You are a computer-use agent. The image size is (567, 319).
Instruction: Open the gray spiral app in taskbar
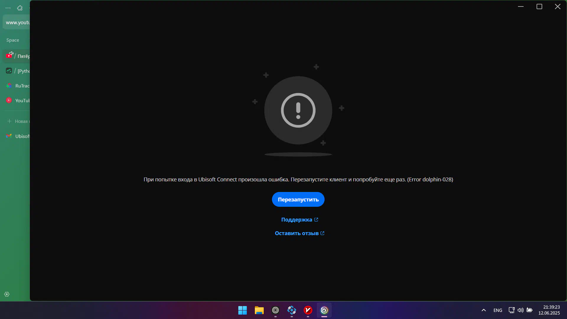point(276,310)
